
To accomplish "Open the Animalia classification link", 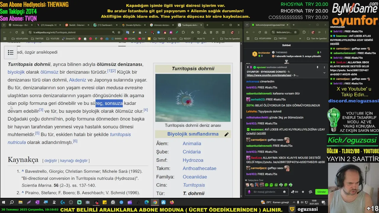I will point(192,143).
